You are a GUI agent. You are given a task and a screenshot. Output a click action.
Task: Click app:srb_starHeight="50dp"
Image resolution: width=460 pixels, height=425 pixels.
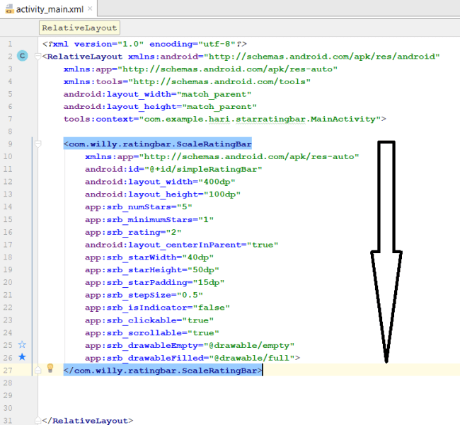pos(152,270)
